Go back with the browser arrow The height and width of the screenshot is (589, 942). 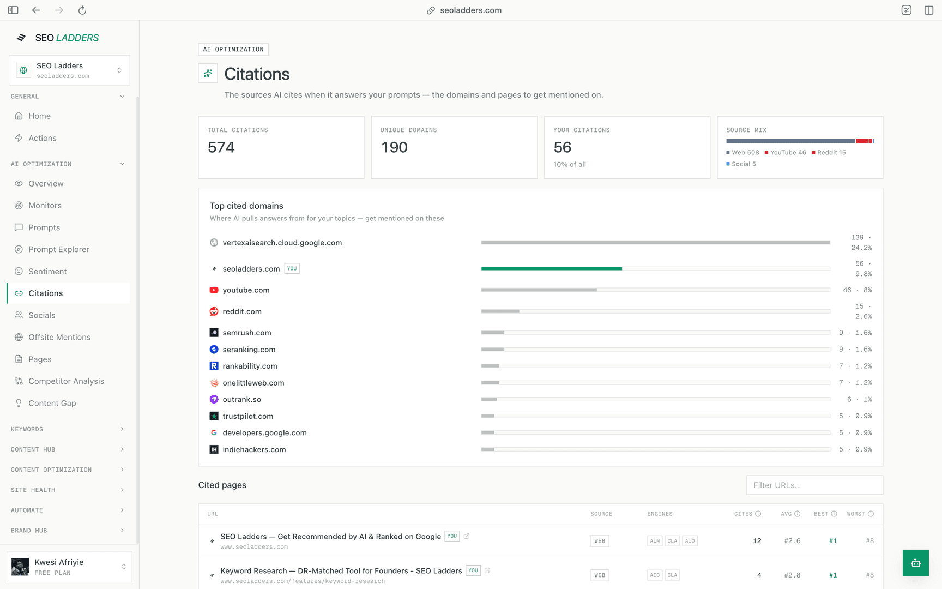click(36, 10)
